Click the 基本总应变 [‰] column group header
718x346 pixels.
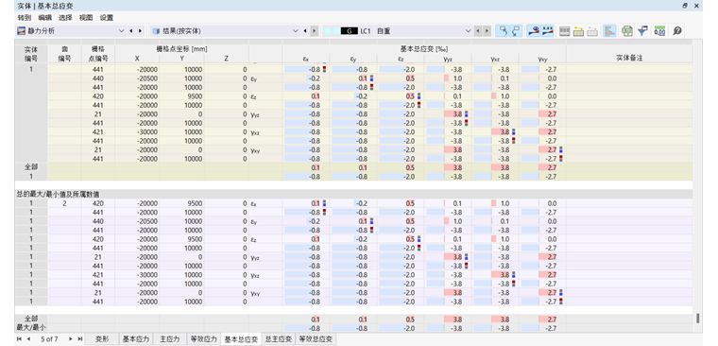point(424,49)
